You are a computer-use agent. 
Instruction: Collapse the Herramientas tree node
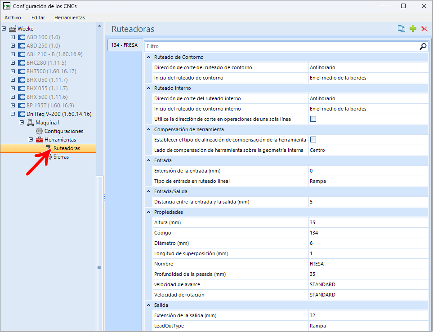pos(31,139)
